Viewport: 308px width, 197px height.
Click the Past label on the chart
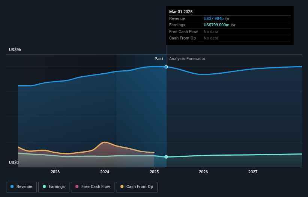(x=159, y=59)
